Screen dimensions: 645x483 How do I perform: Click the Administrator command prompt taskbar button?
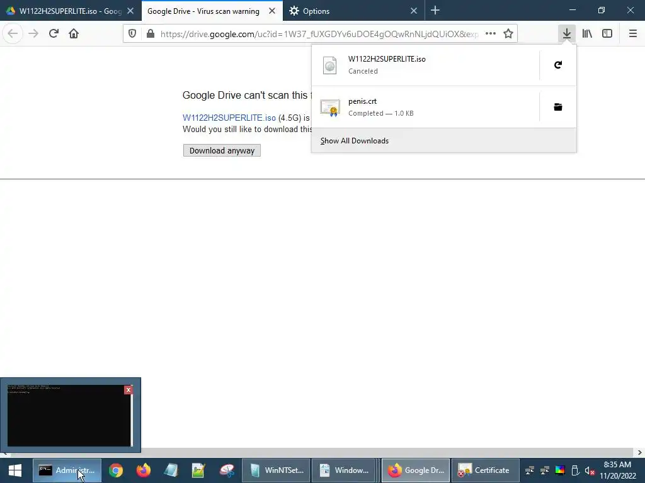[67, 470]
